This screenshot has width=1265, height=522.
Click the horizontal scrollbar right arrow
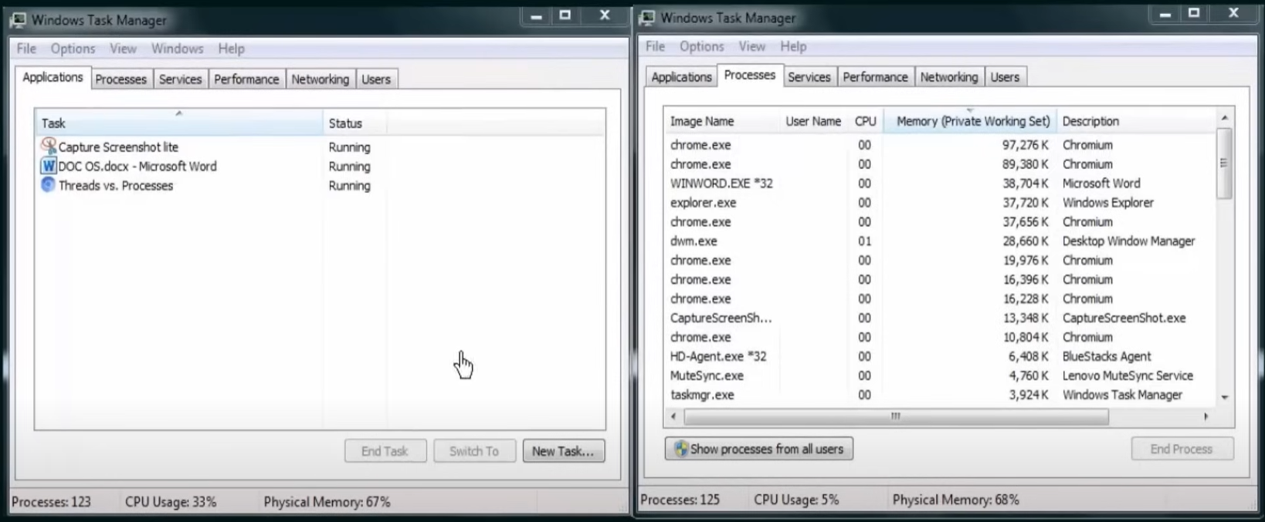pos(1206,416)
